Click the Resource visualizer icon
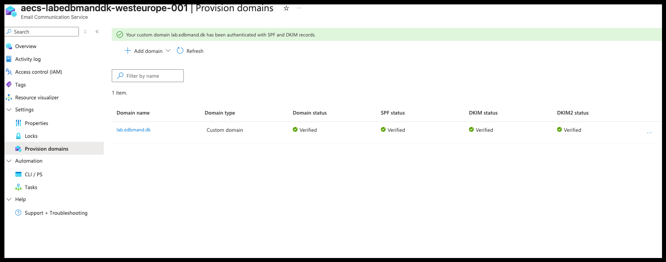 coord(9,97)
